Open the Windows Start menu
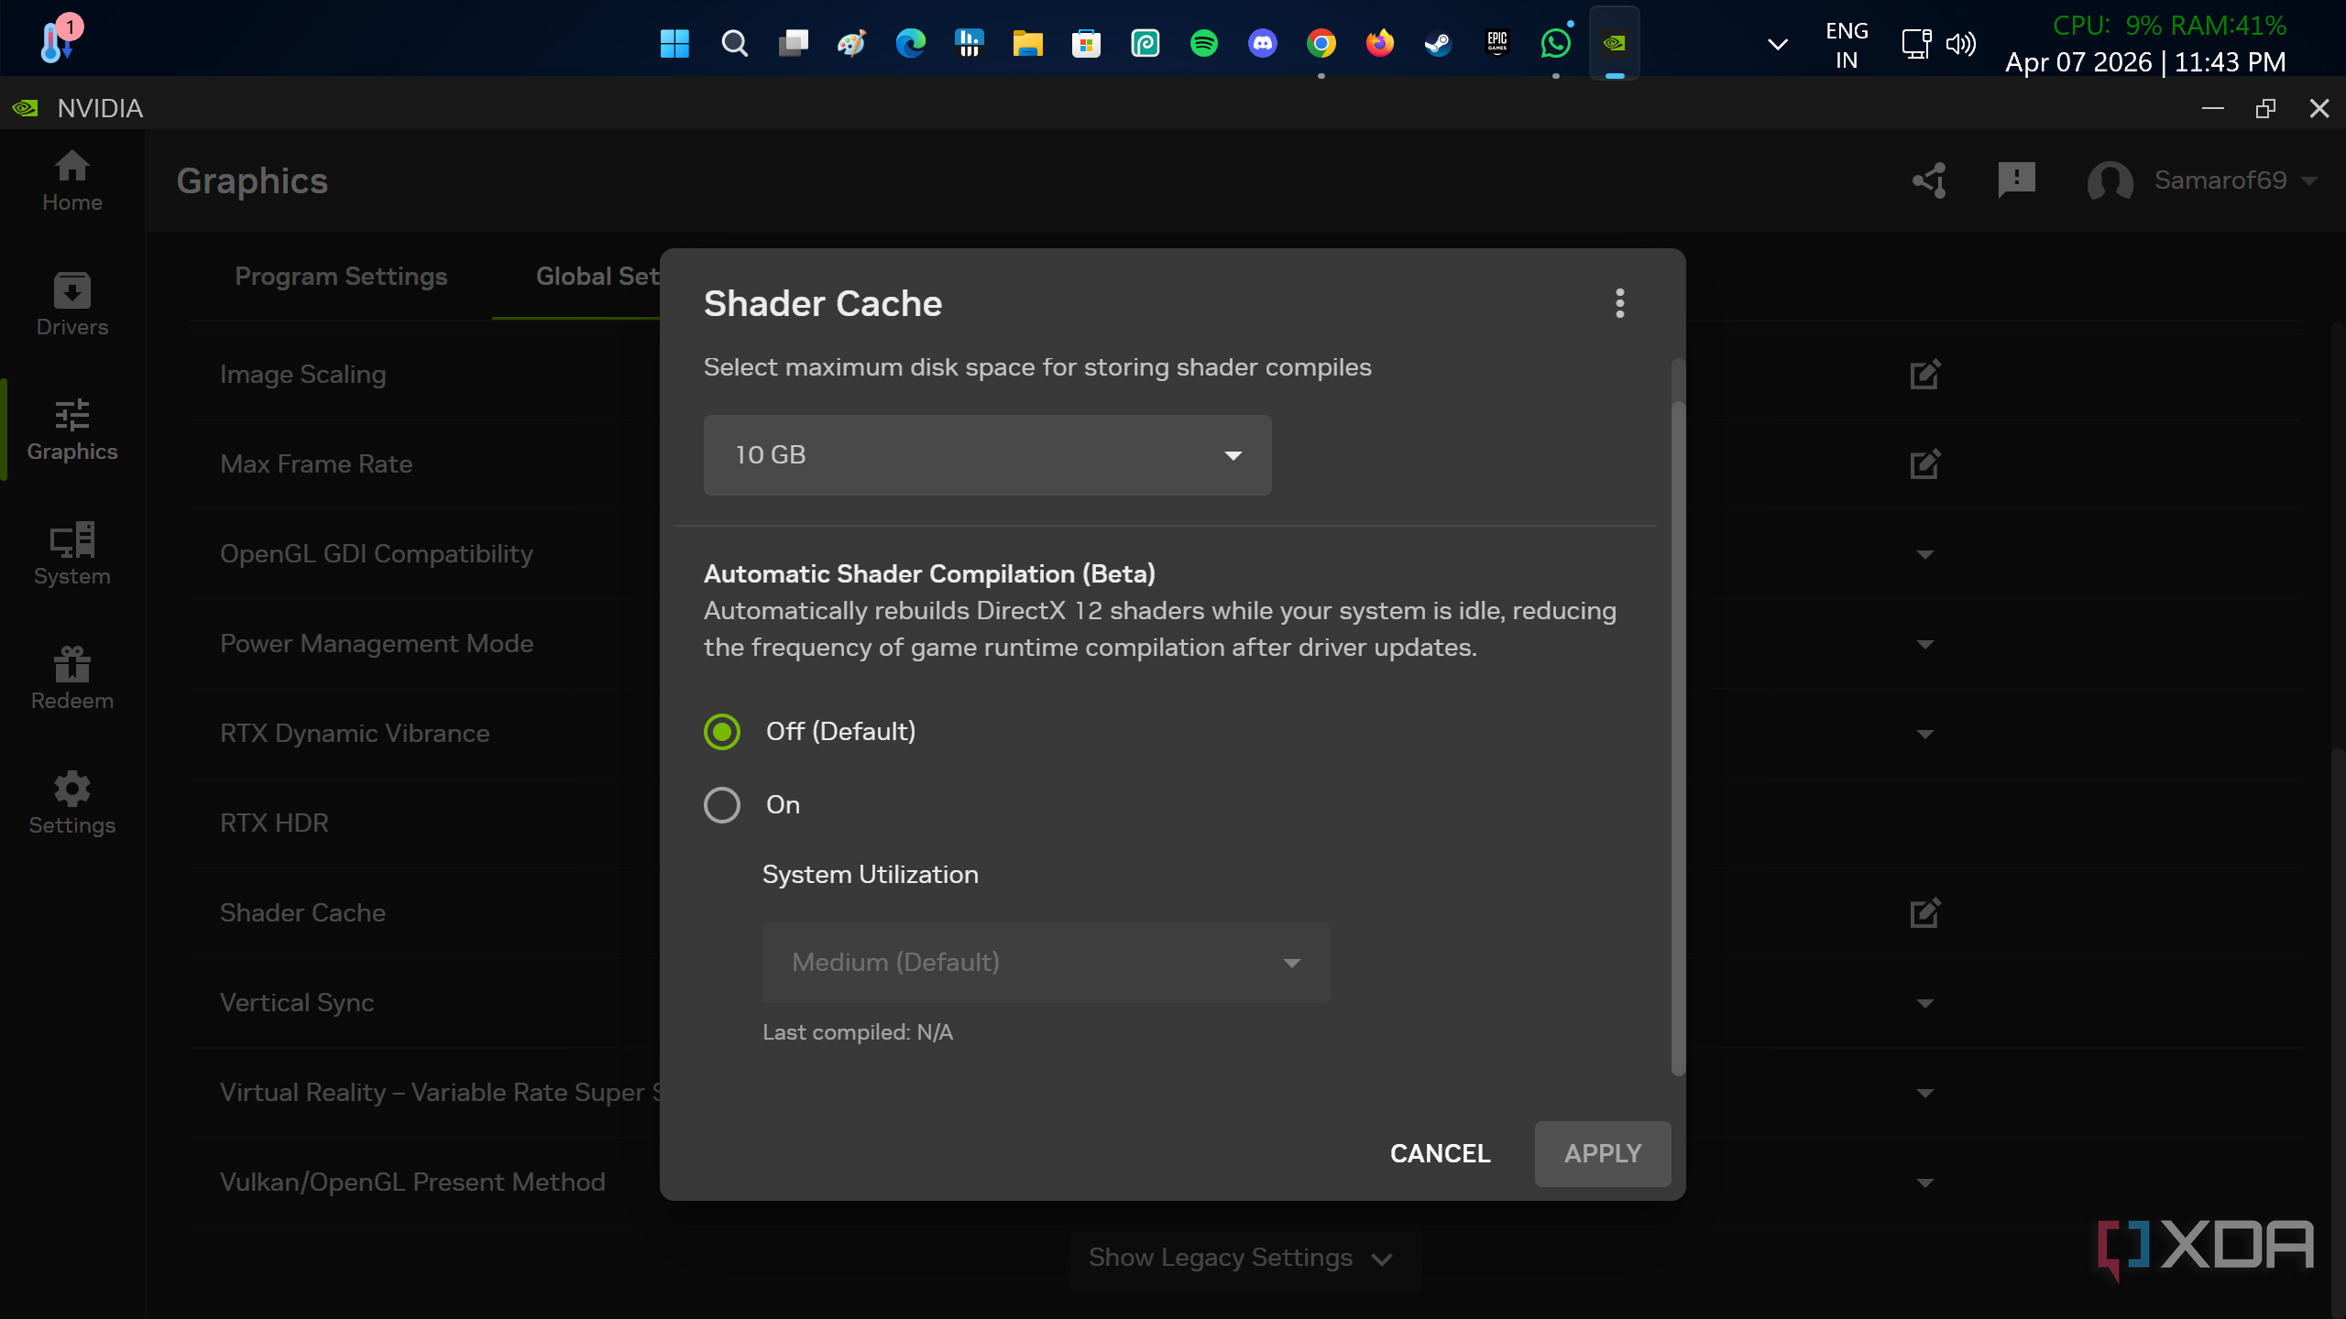Image resolution: width=2346 pixels, height=1319 pixels. 674,43
